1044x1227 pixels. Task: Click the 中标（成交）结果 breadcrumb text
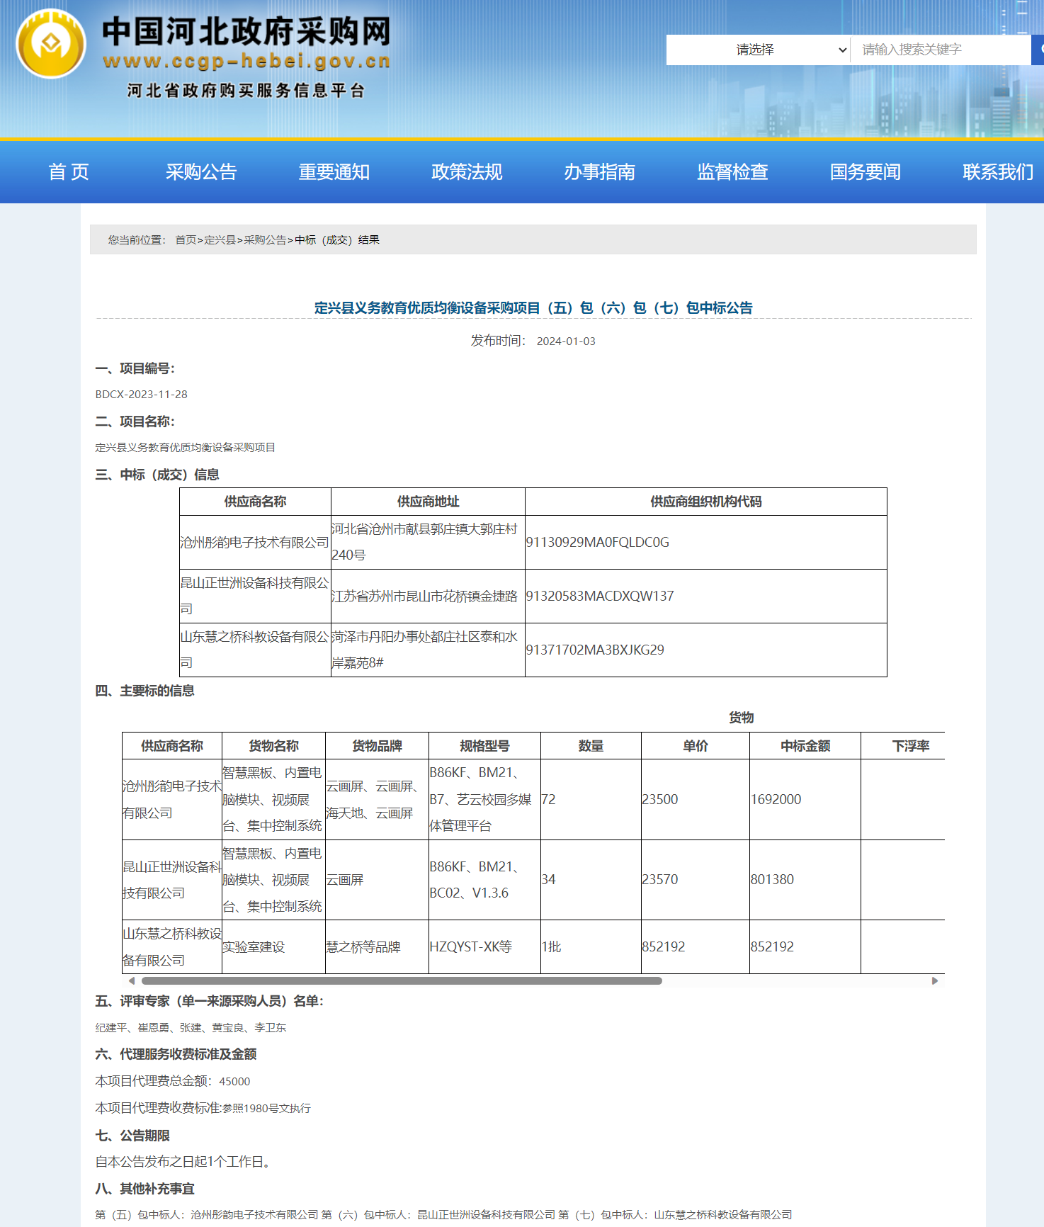[x=337, y=240]
